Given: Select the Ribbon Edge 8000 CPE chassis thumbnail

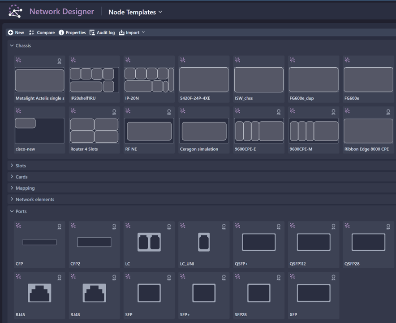Looking at the screenshot, I should 368,131.
